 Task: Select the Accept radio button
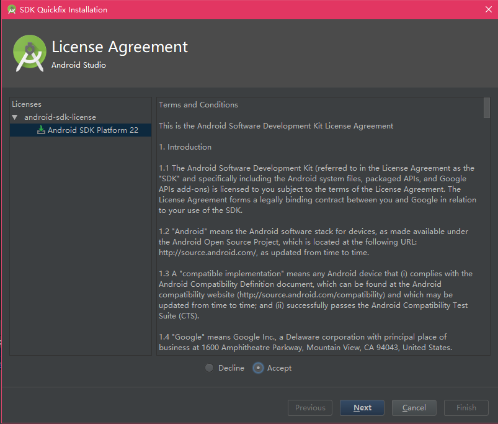(x=258, y=368)
